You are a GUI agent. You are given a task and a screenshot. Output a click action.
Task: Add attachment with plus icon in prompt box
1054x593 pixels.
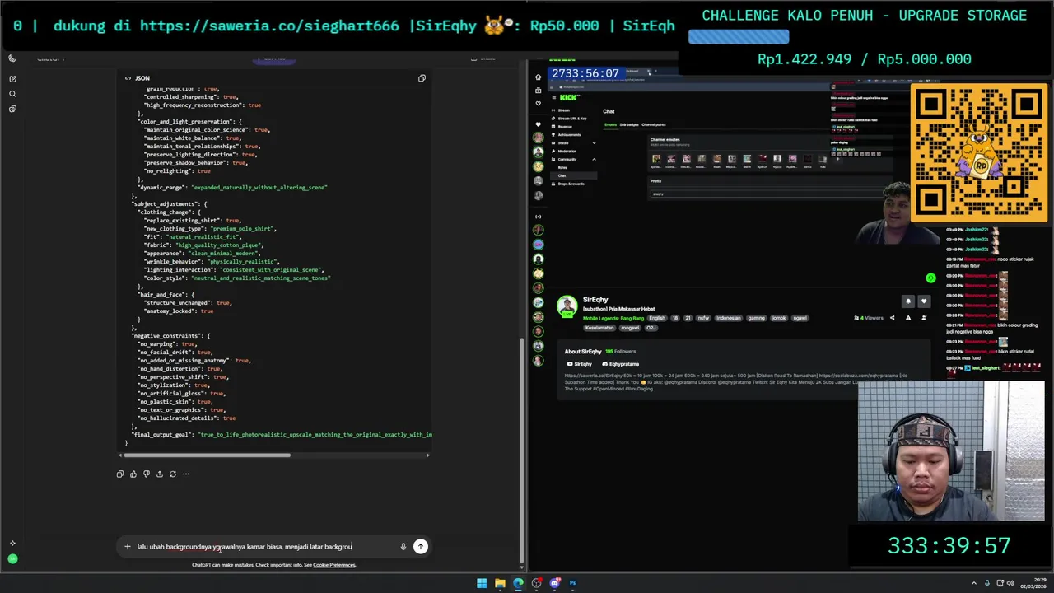(127, 546)
